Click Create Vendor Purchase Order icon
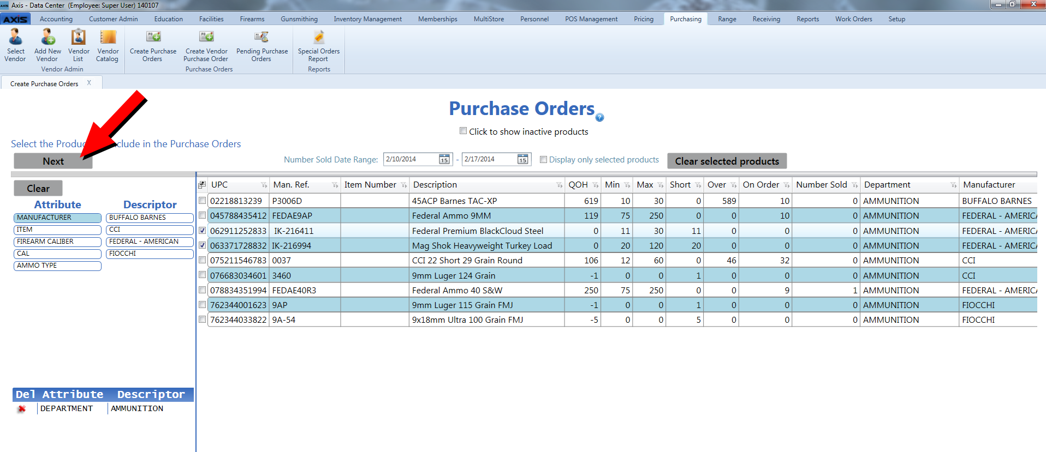This screenshot has width=1046, height=452. point(206,45)
